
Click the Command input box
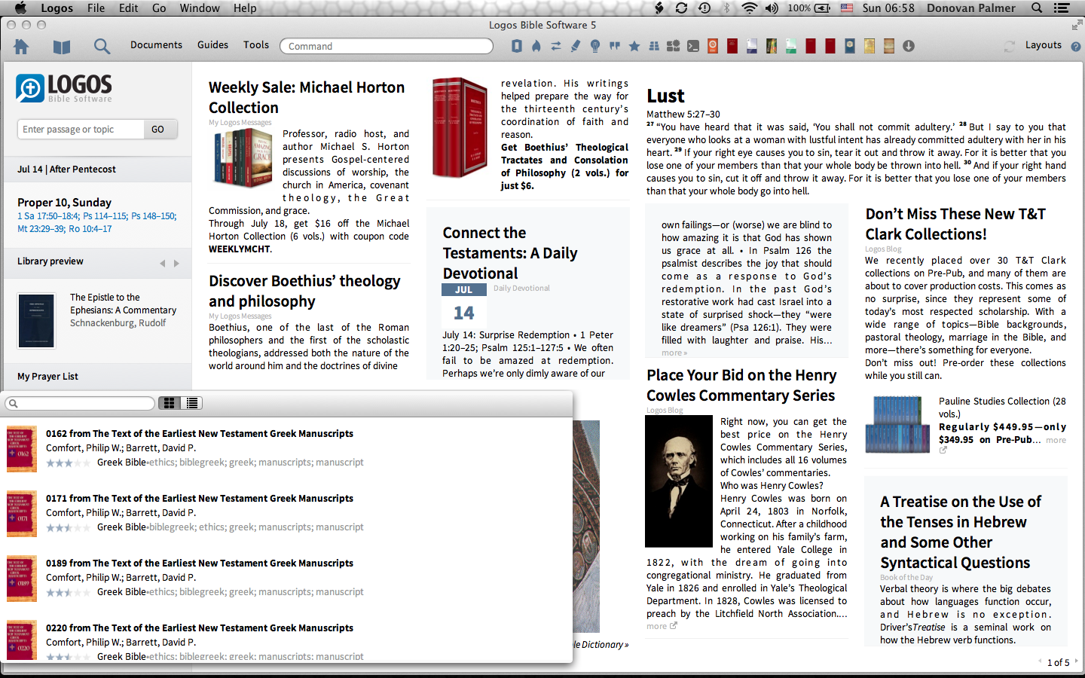387,46
